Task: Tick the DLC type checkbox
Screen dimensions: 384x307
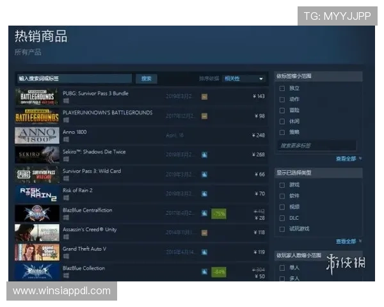Action: [282, 217]
